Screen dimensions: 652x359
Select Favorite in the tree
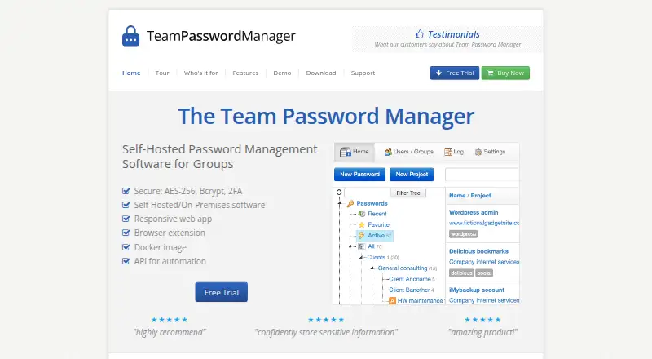(378, 224)
